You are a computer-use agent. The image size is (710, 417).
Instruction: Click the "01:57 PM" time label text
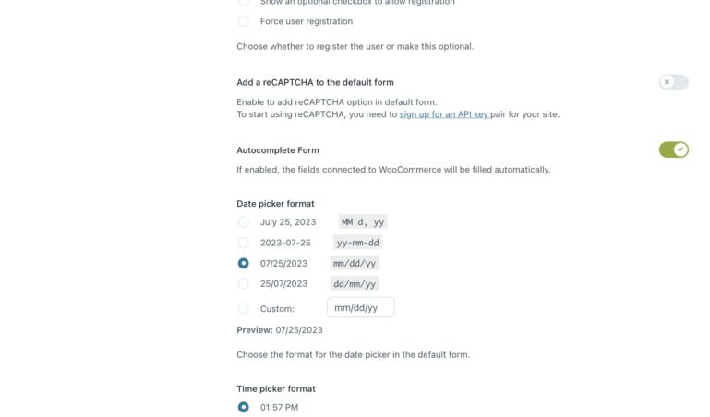pyautogui.click(x=279, y=407)
